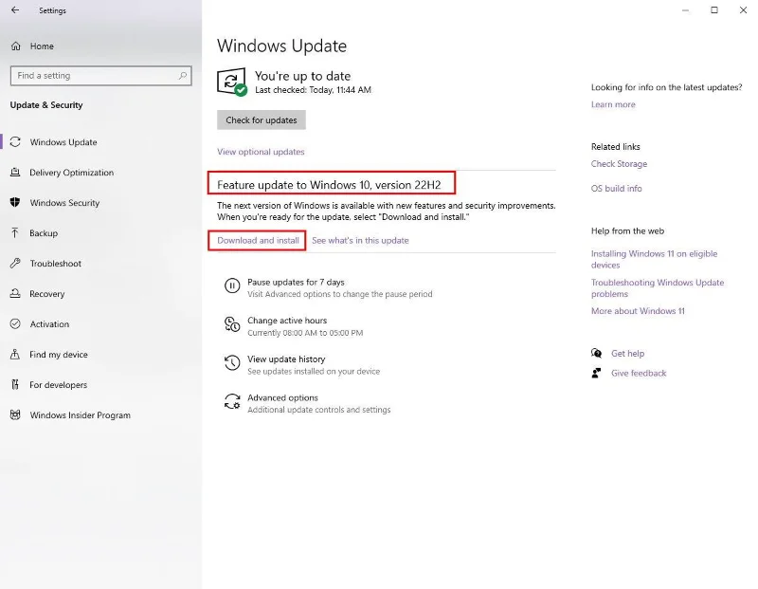Focus the Find a setting search box
Viewport: 758px width, 589px height.
pyautogui.click(x=101, y=76)
